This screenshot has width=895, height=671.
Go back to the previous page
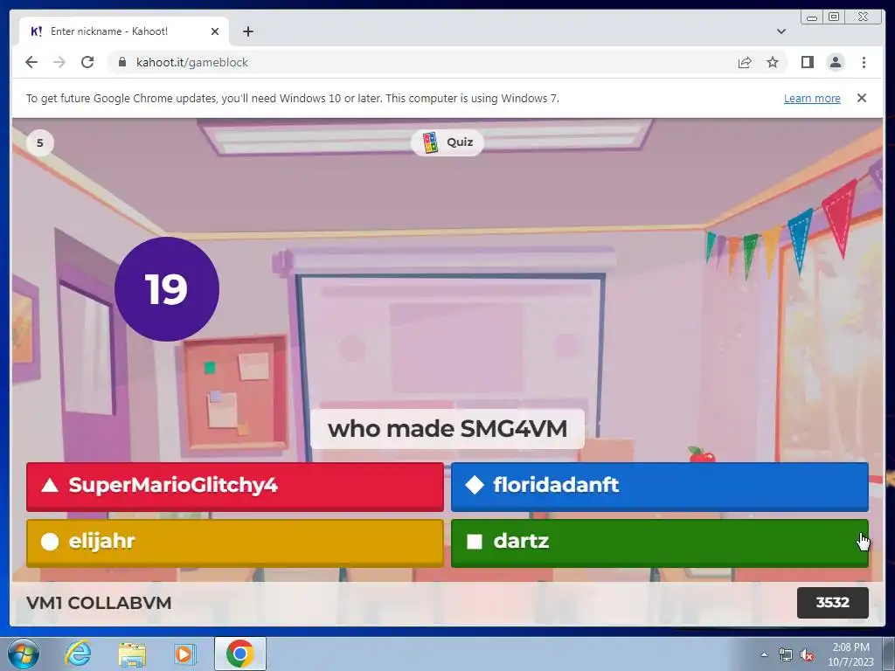pyautogui.click(x=31, y=62)
